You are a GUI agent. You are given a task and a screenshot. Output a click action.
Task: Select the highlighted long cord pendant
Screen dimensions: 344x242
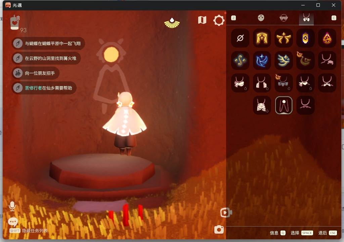coord(284,105)
